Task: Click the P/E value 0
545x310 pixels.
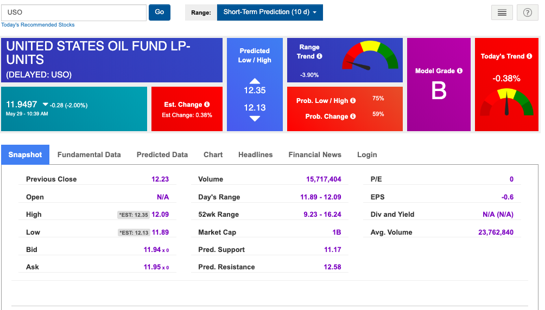Action: pos(512,179)
